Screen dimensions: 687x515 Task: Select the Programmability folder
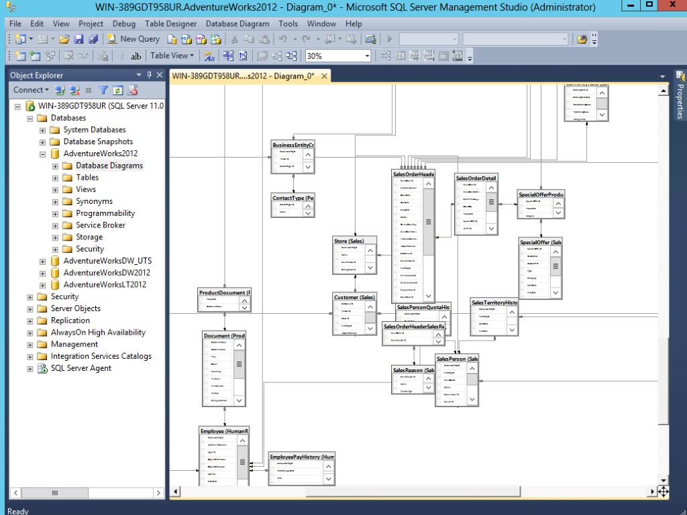click(x=105, y=213)
